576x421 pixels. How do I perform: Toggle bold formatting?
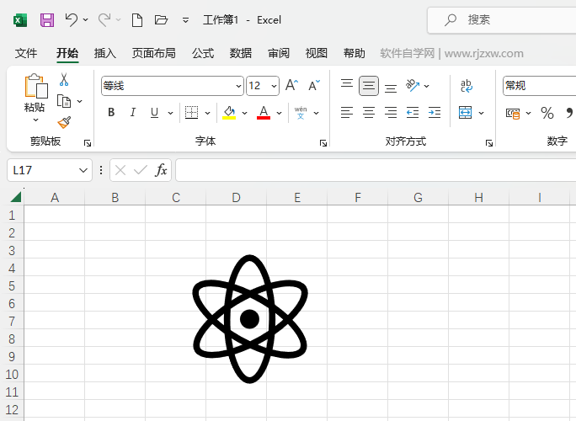point(111,113)
